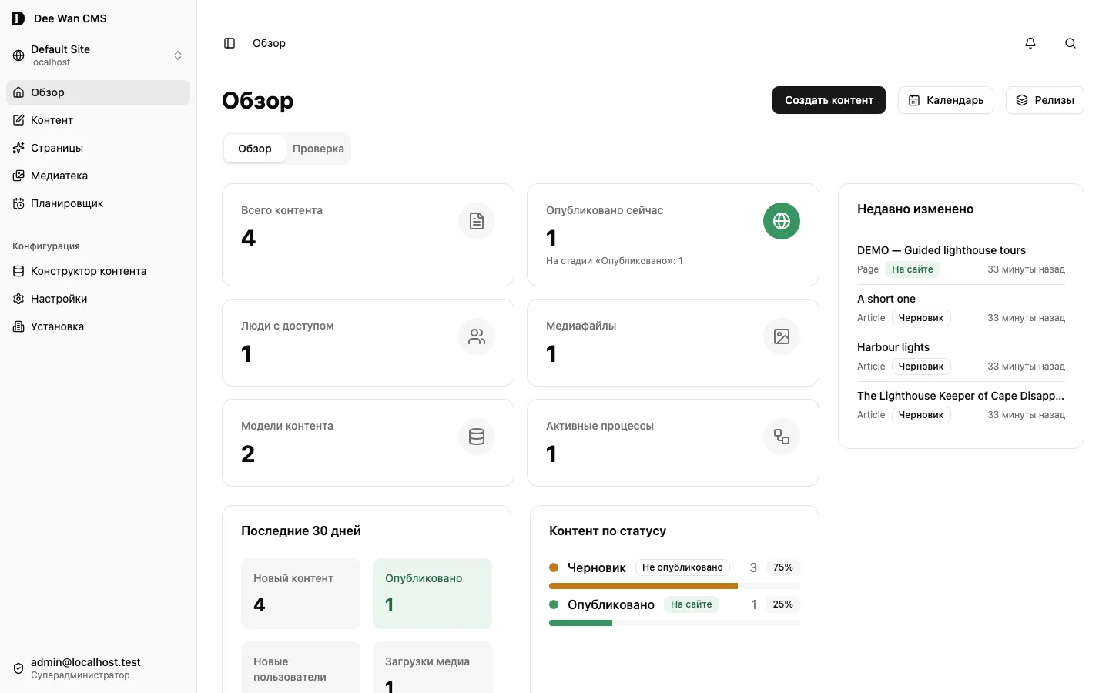
Task: Open Медиатека in the sidebar
Action: 98,176
